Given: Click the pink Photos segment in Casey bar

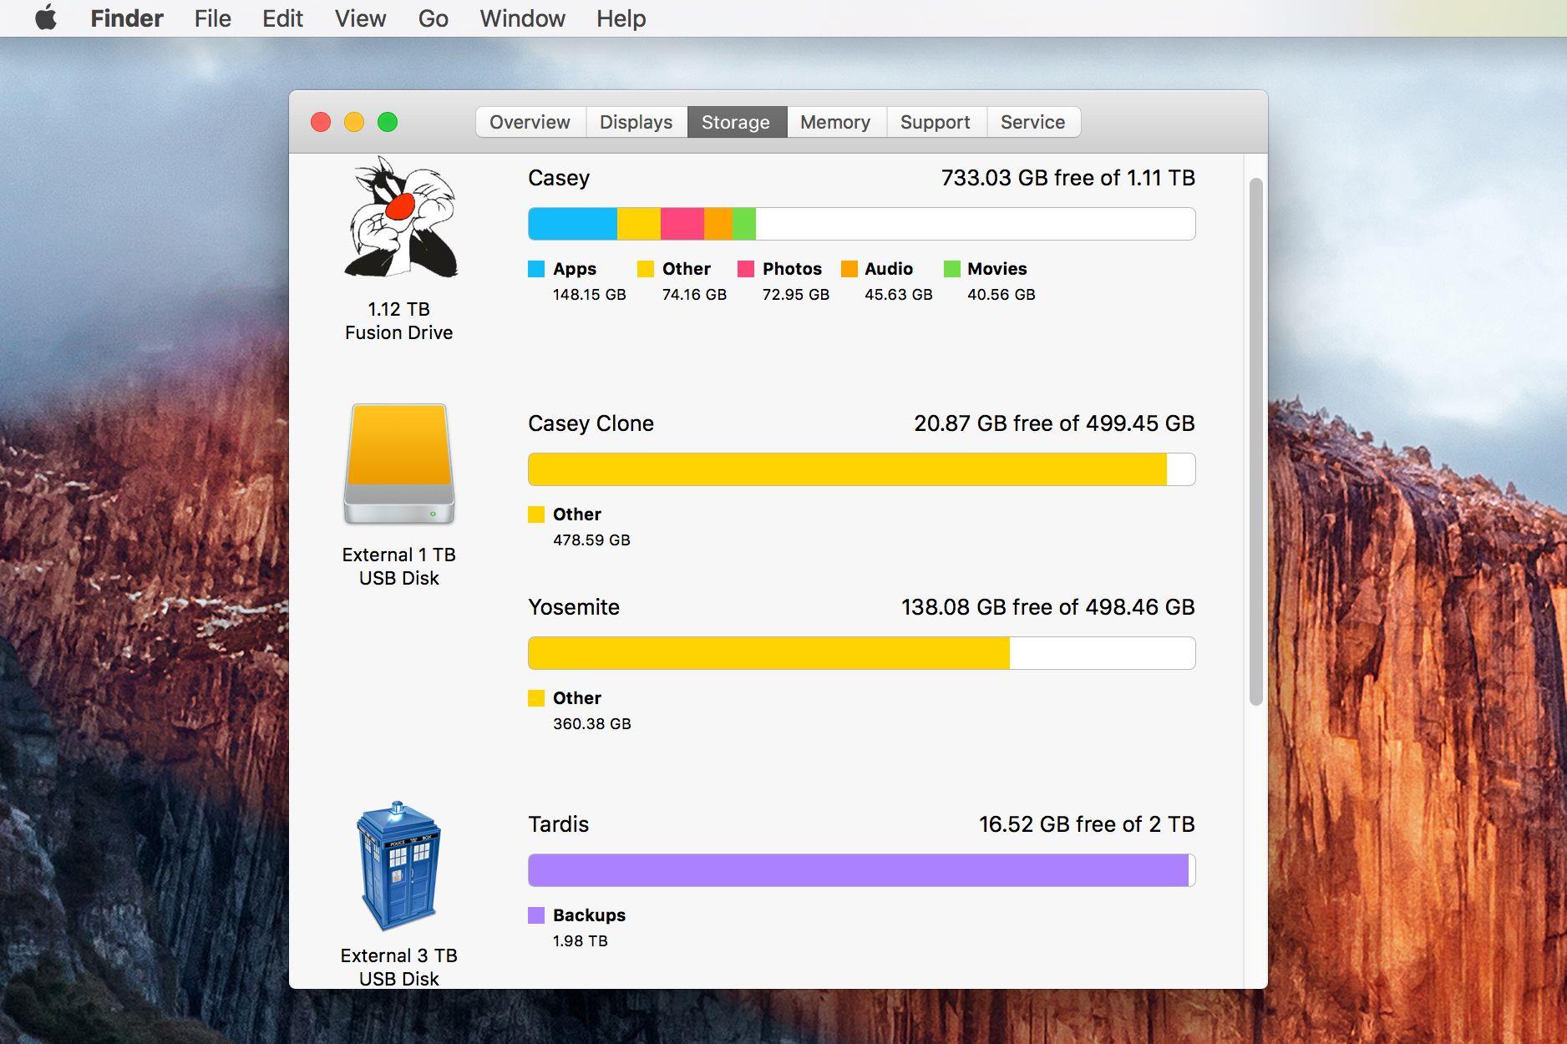Looking at the screenshot, I should (x=682, y=224).
